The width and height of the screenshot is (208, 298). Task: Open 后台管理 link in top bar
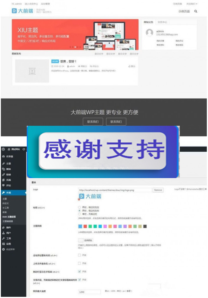45,4
